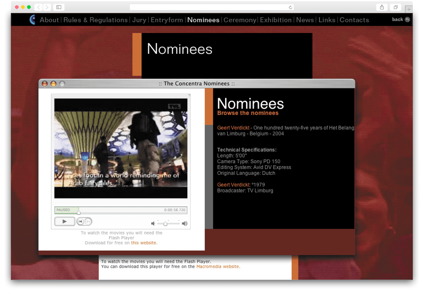Go to the Ceremony page
This screenshot has width=424, height=292.
(240, 20)
